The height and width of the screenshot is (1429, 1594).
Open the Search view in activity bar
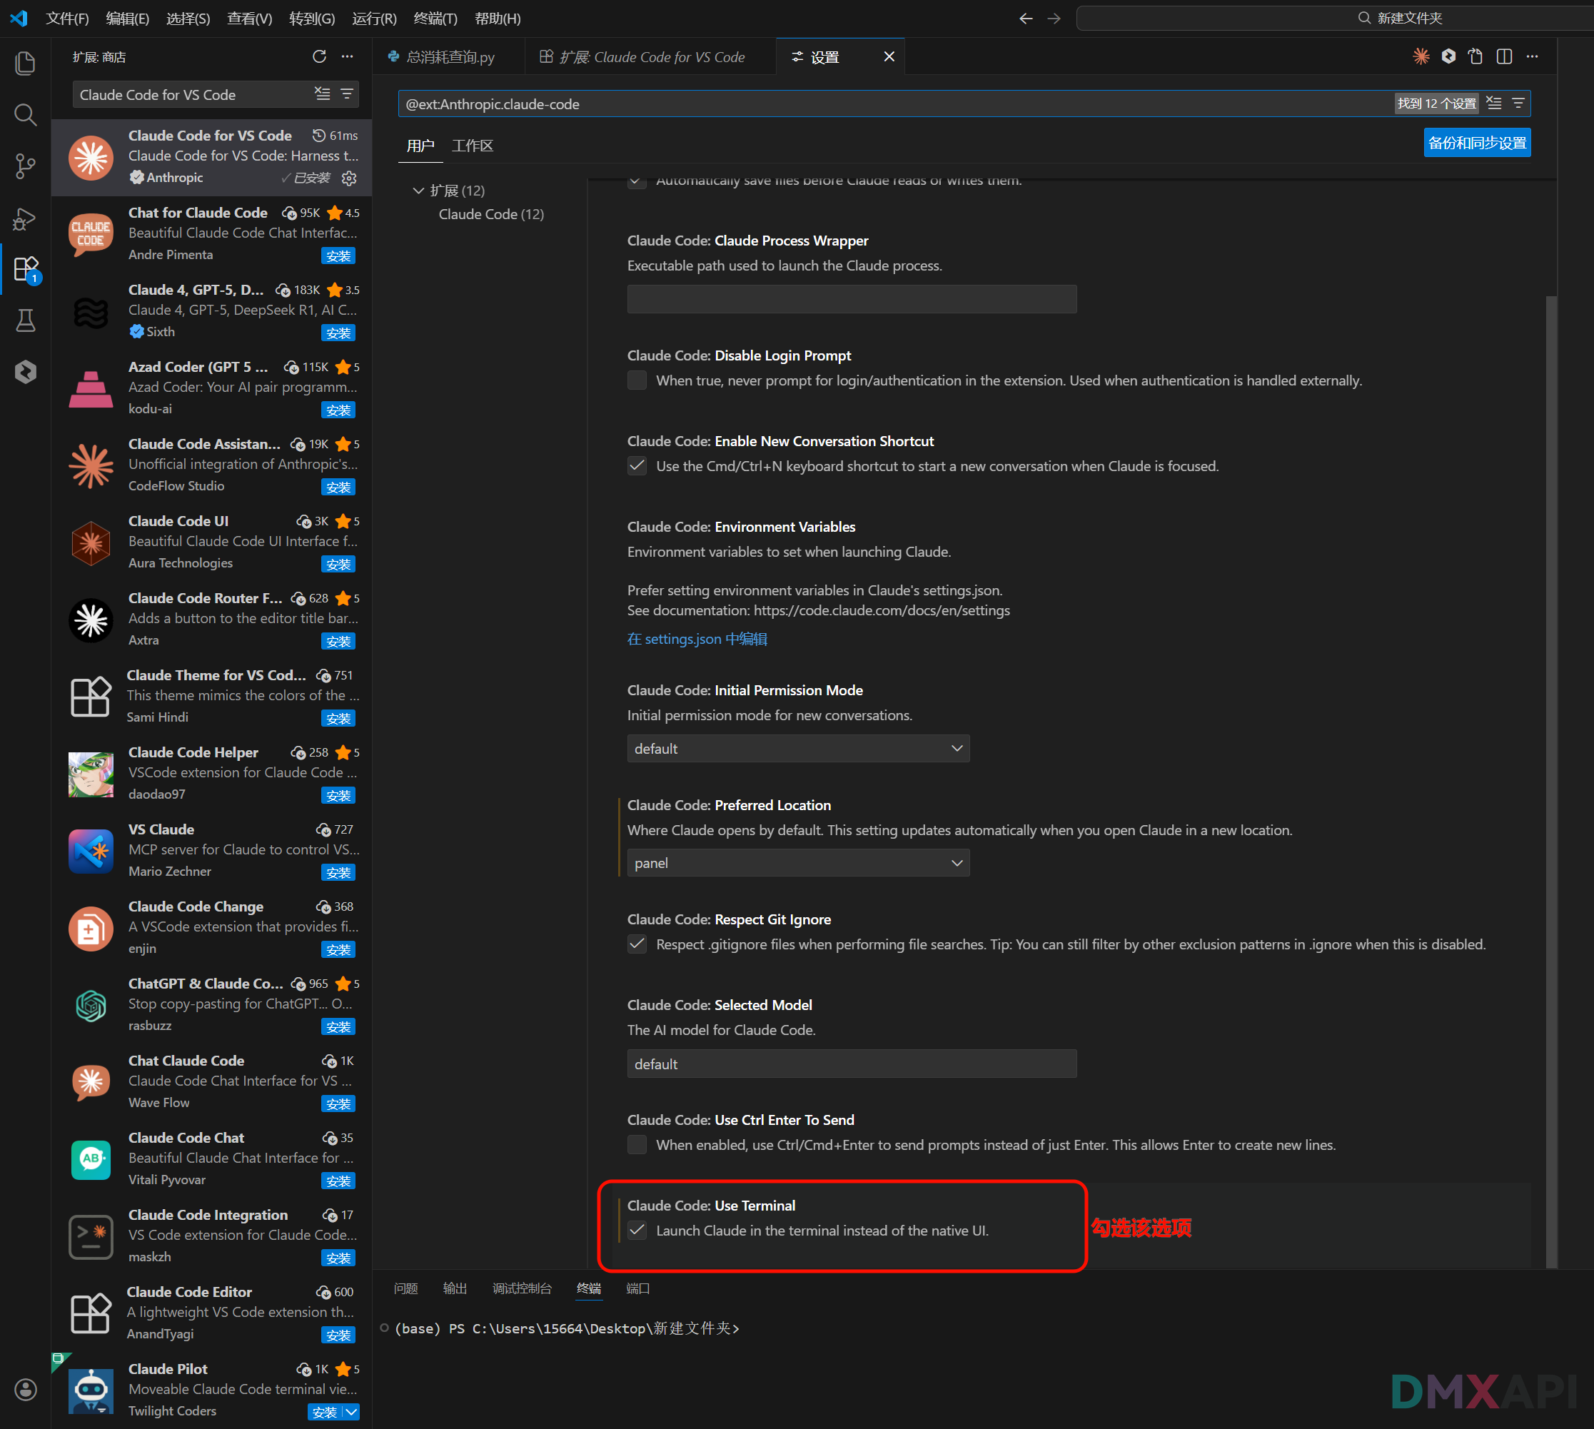pyautogui.click(x=25, y=115)
